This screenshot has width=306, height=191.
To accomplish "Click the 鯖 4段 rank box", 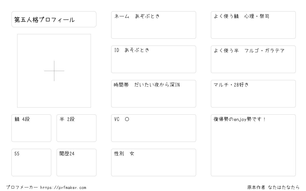I will coord(31,128).
